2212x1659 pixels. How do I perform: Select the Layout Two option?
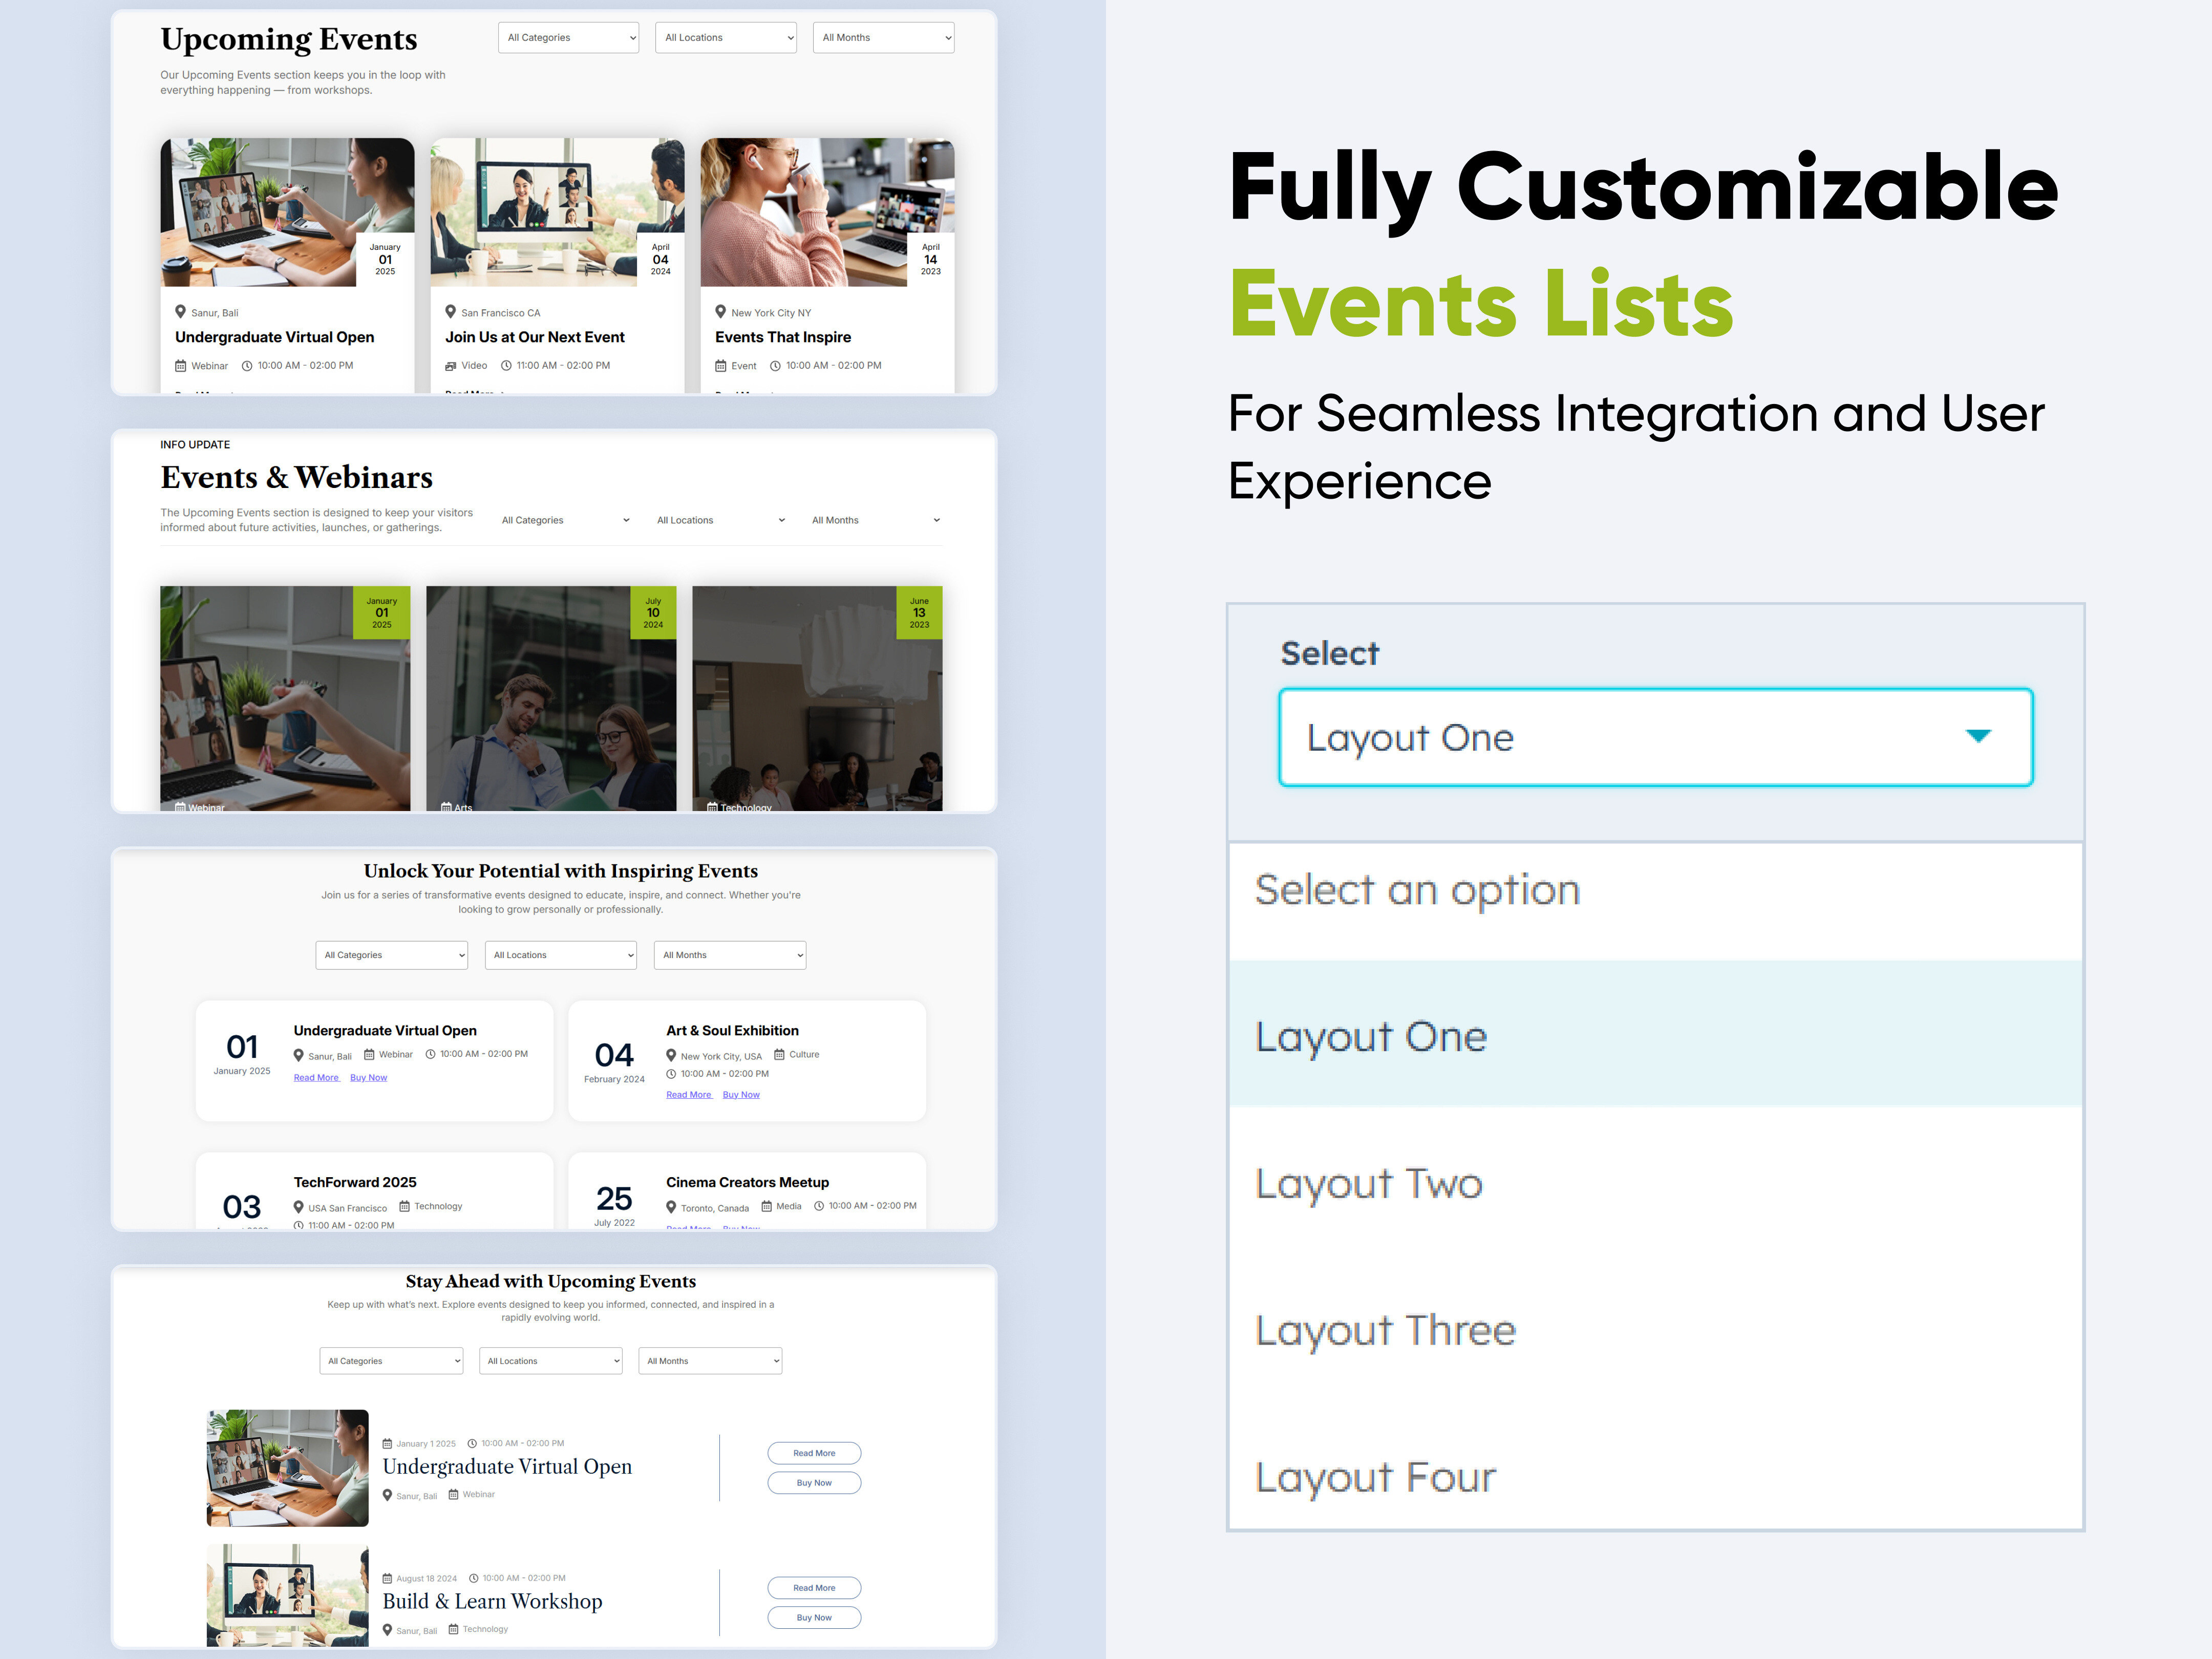pyautogui.click(x=1368, y=1184)
